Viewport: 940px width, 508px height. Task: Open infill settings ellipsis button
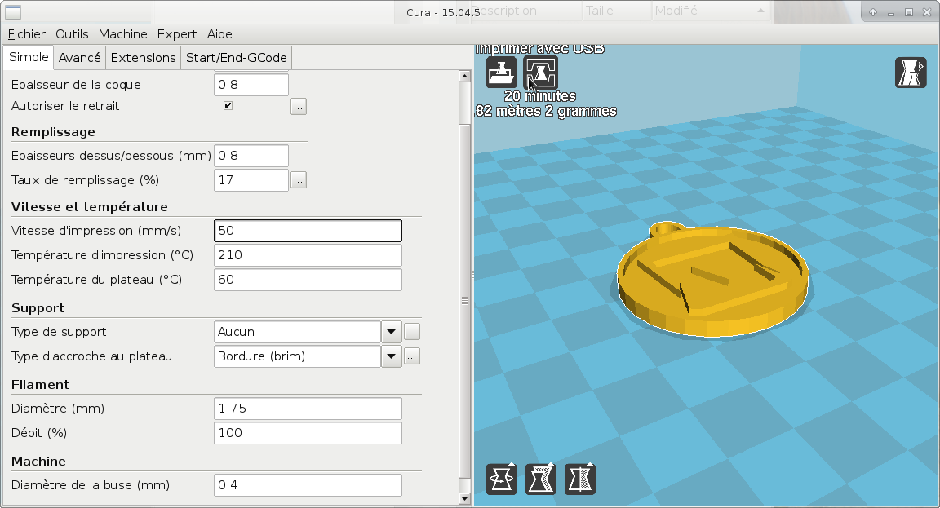(299, 180)
